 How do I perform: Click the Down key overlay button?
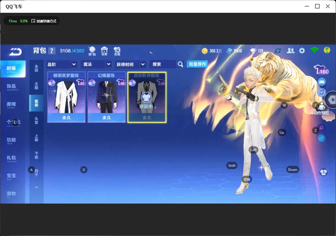[x=292, y=169]
